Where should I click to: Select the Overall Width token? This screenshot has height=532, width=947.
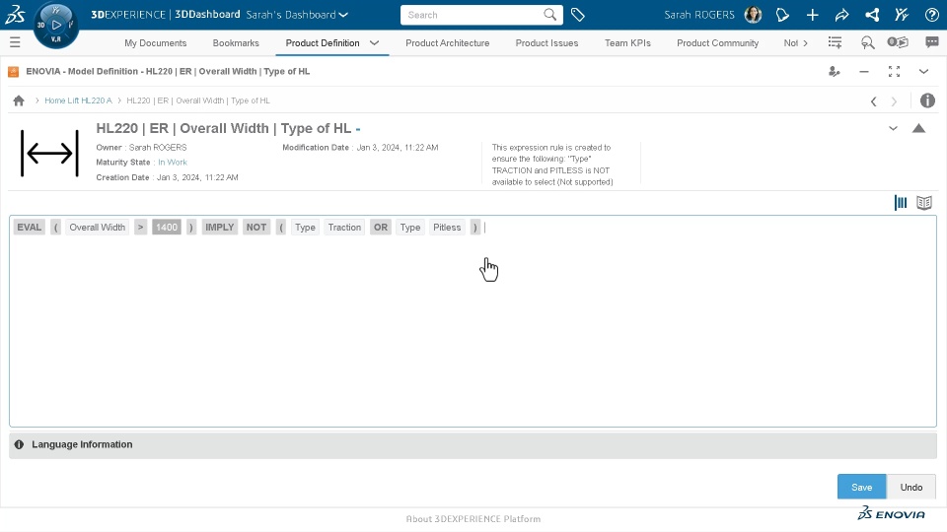[98, 228]
